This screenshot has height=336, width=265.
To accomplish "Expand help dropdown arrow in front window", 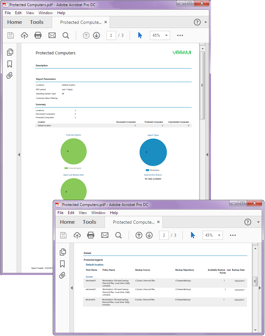I will pyautogui.click(x=258, y=222).
